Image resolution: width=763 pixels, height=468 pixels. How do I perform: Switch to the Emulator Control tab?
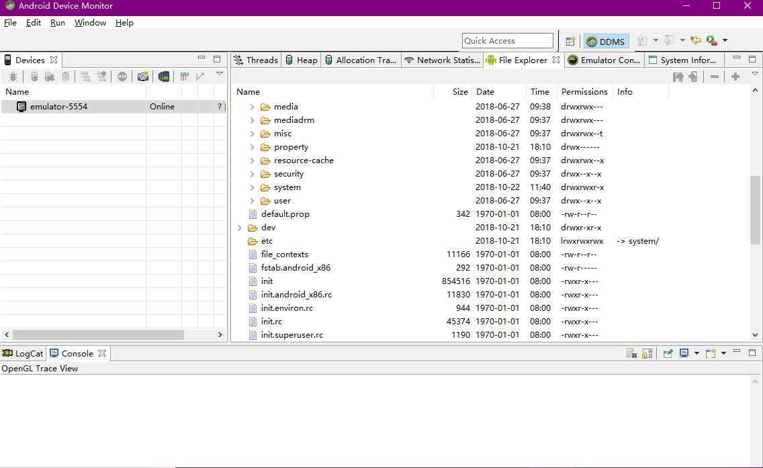(604, 60)
